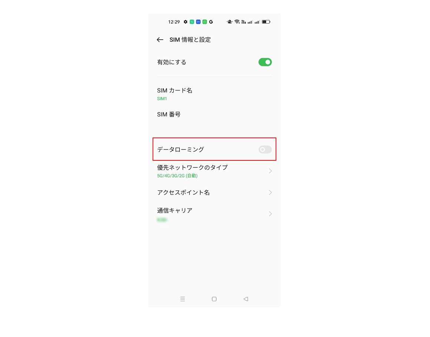Open the アクセスポイント名 chevron
430x337 pixels.
270,193
